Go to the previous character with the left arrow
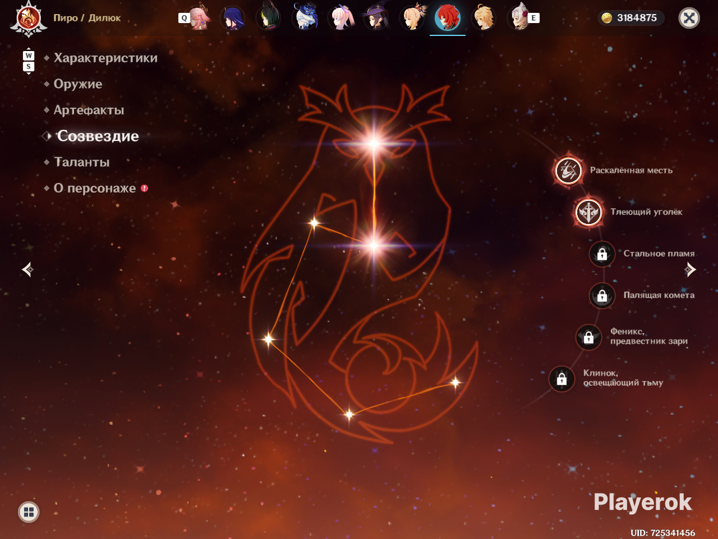This screenshot has width=718, height=539. [x=27, y=269]
